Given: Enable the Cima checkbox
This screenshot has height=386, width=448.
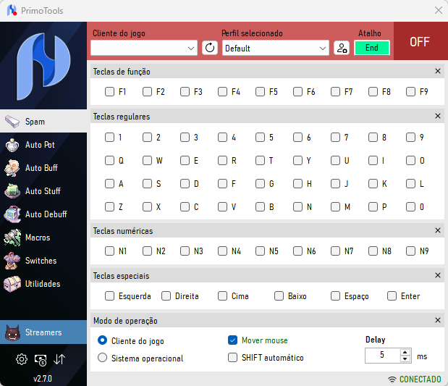Looking at the screenshot, I should (x=222, y=296).
